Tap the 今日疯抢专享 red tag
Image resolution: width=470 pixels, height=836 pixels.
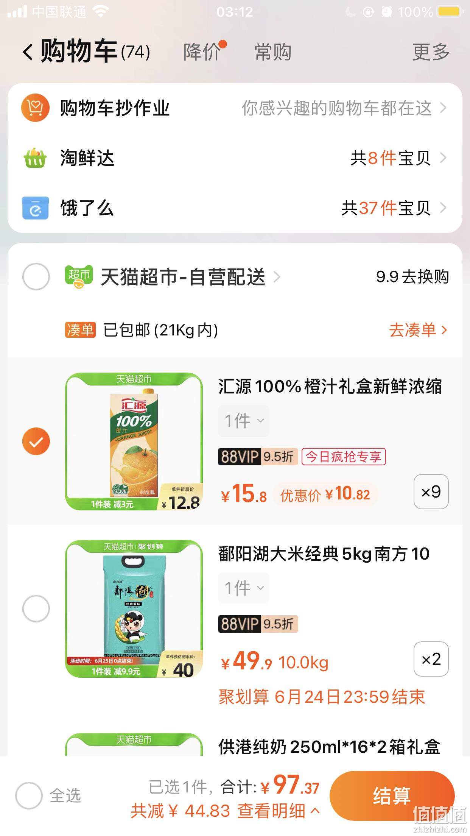[x=344, y=457]
